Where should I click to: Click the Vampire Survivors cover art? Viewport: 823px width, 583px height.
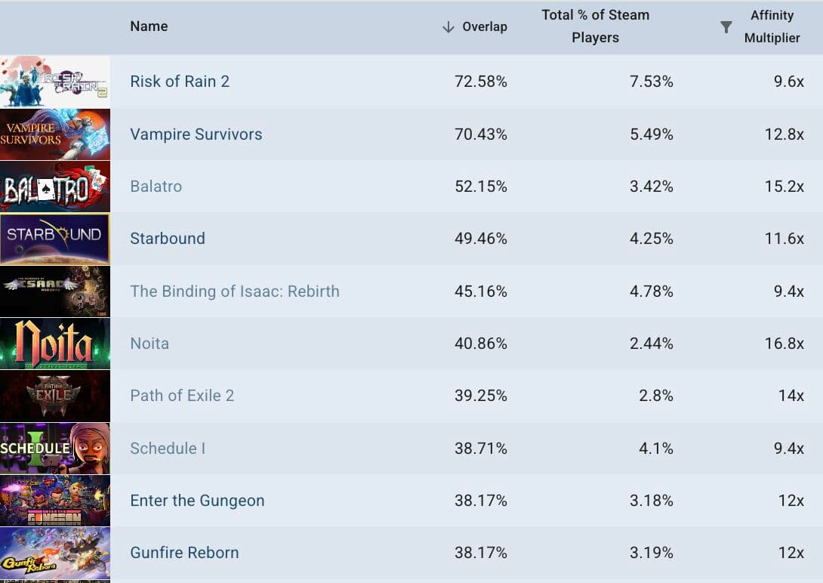(x=54, y=134)
